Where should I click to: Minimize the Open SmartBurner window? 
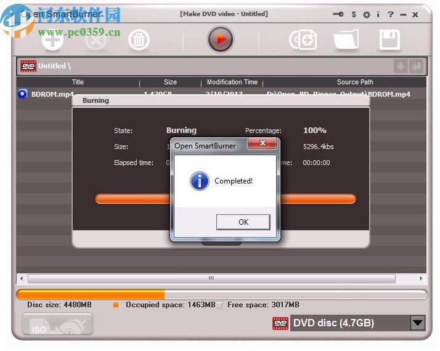tap(403, 15)
